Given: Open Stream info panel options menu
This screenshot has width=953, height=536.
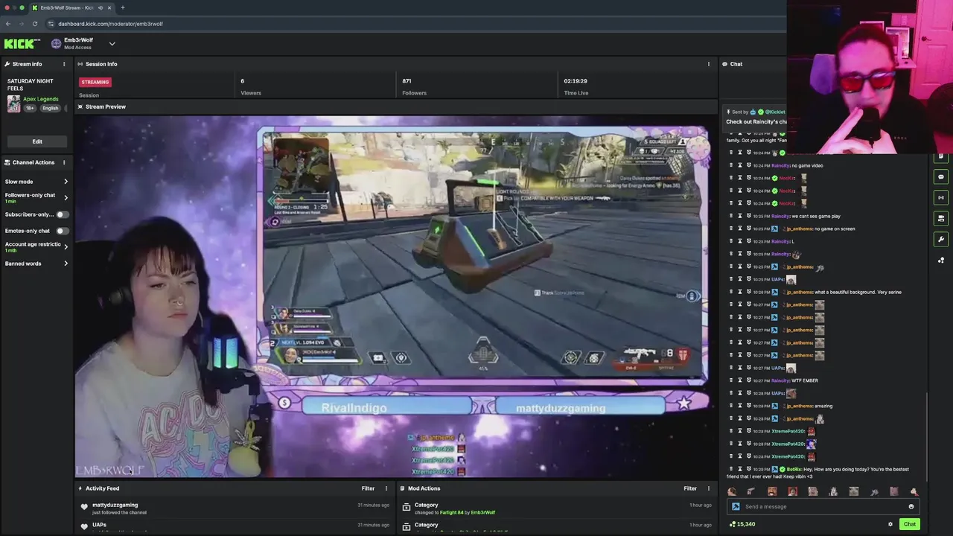Looking at the screenshot, I should pyautogui.click(x=64, y=64).
